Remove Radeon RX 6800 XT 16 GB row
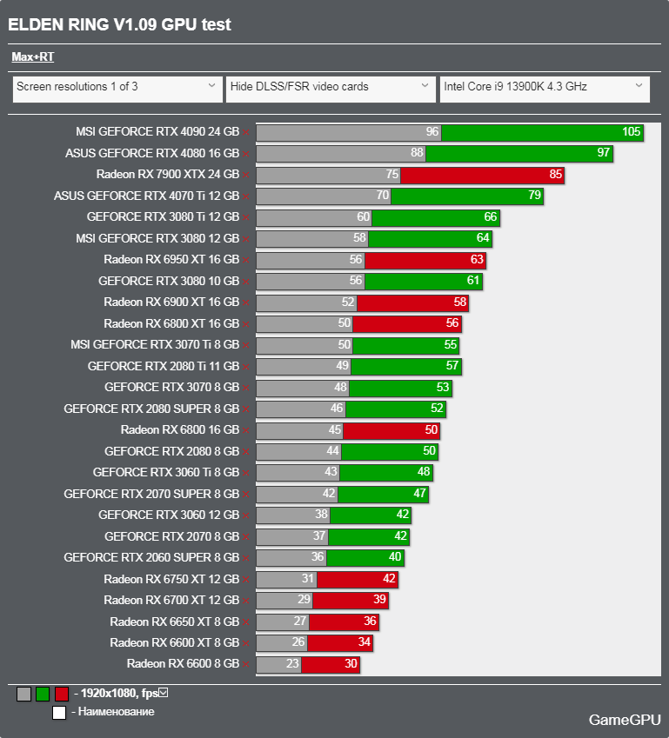 (x=246, y=324)
